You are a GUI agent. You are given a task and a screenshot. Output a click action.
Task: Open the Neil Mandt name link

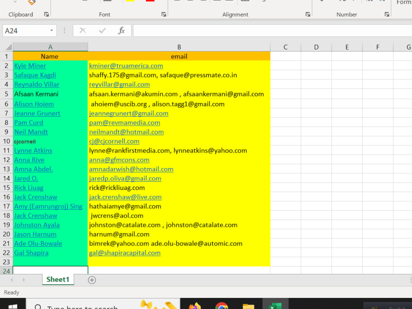pos(31,132)
